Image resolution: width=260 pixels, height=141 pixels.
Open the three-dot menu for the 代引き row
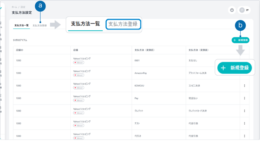point(244,136)
